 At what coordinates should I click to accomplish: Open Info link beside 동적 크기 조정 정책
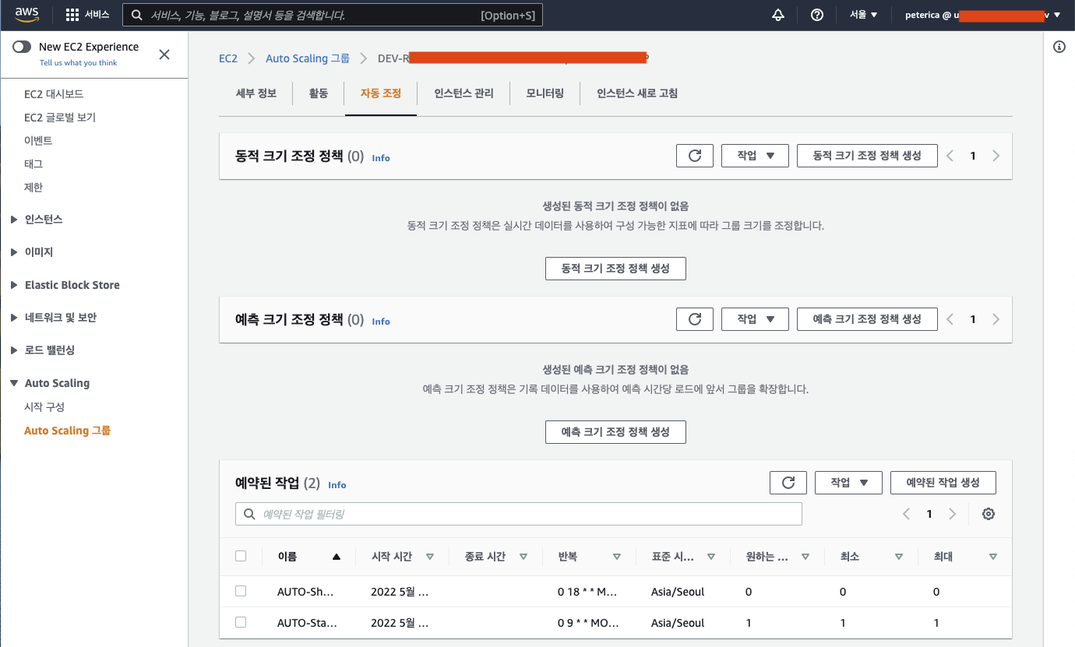coord(381,158)
